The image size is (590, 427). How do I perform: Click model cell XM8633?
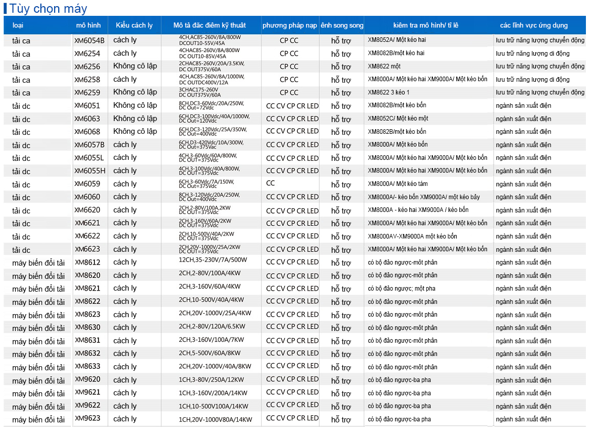pyautogui.click(x=87, y=367)
